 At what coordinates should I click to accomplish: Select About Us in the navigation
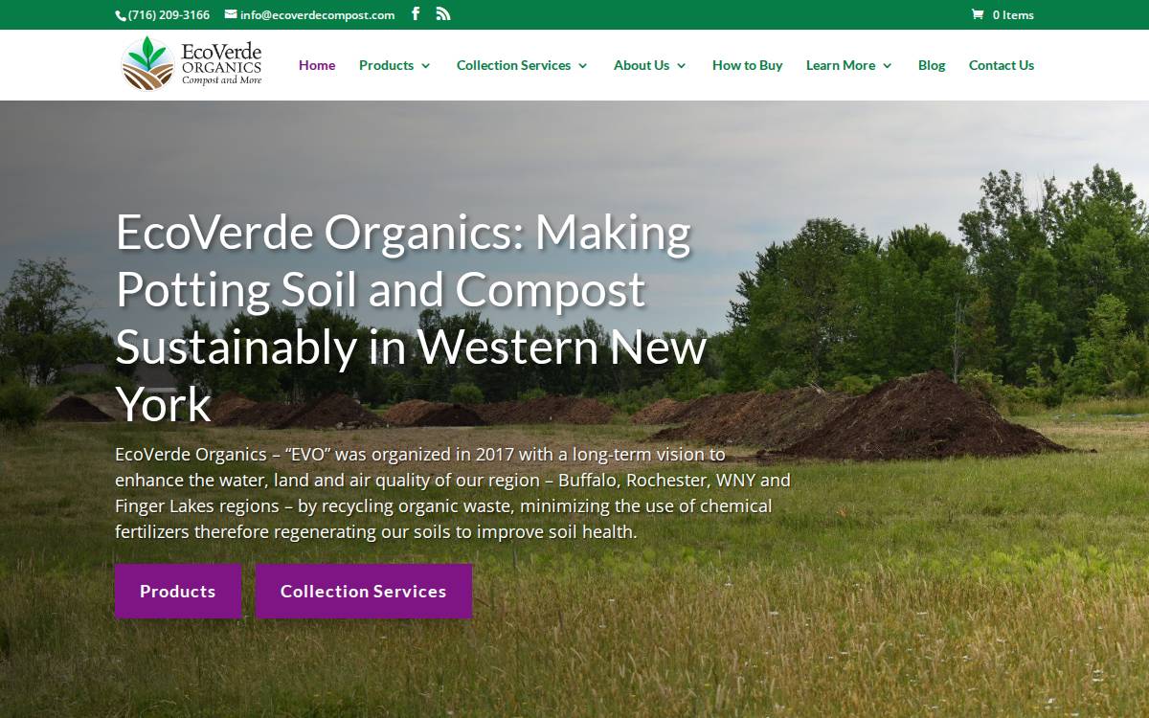tap(642, 65)
